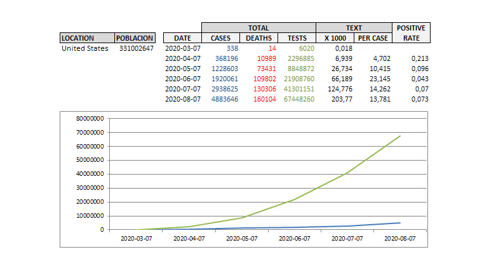Select the LOCATION header cell

[x=87, y=38]
